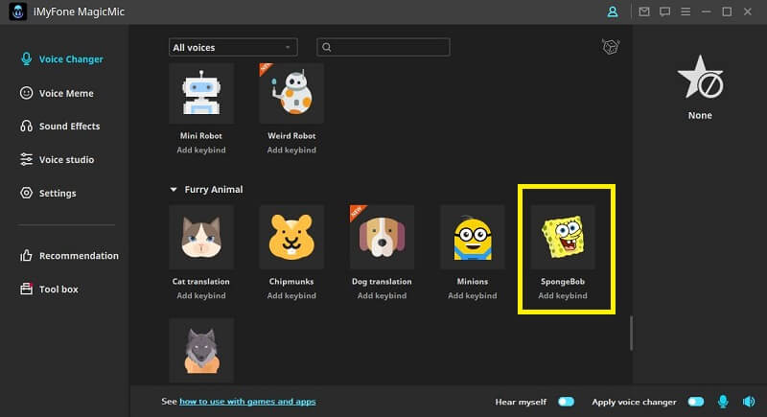Image resolution: width=767 pixels, height=417 pixels.
Task: Toggle the Apply voice changer switch
Action: [696, 402]
